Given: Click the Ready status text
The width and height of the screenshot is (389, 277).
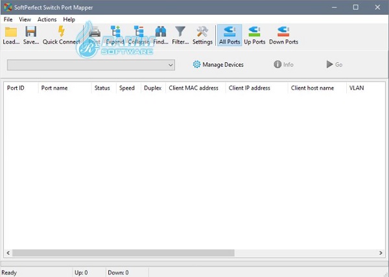Looking at the screenshot, I should [x=9, y=272].
